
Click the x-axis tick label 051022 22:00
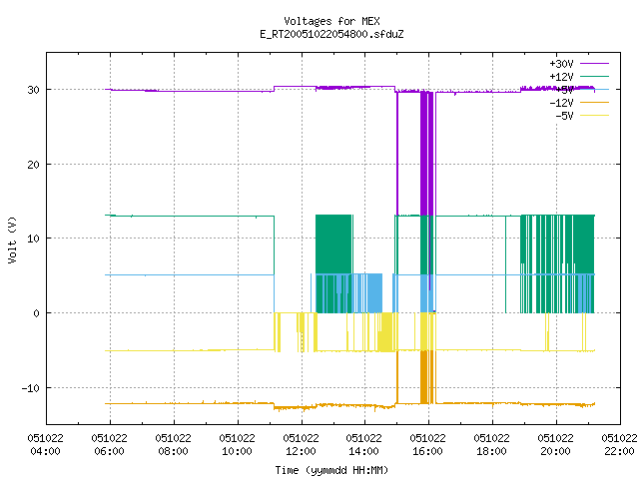coord(619,445)
